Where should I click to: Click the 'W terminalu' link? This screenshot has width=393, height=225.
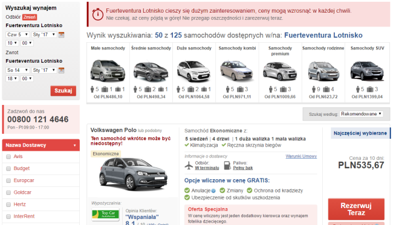pyautogui.click(x=207, y=168)
